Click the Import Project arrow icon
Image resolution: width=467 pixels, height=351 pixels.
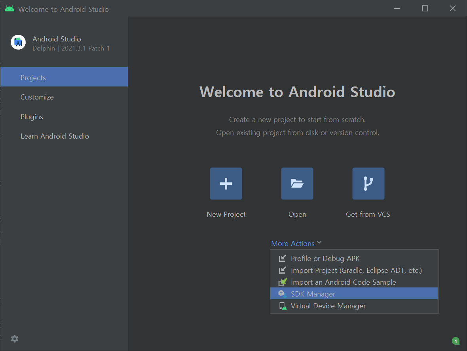(282, 270)
